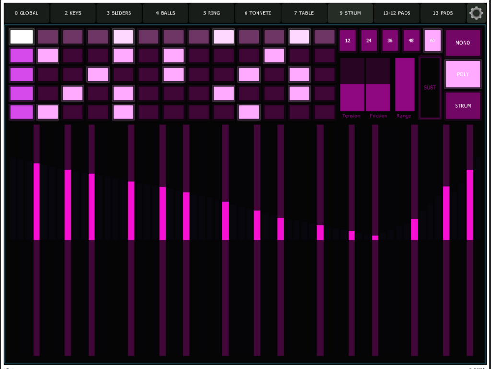Enable MONO mode
This screenshot has height=369, width=491.
pyautogui.click(x=463, y=43)
